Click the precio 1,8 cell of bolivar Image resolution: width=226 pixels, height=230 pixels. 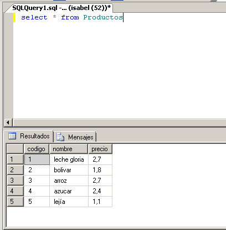coord(100,170)
